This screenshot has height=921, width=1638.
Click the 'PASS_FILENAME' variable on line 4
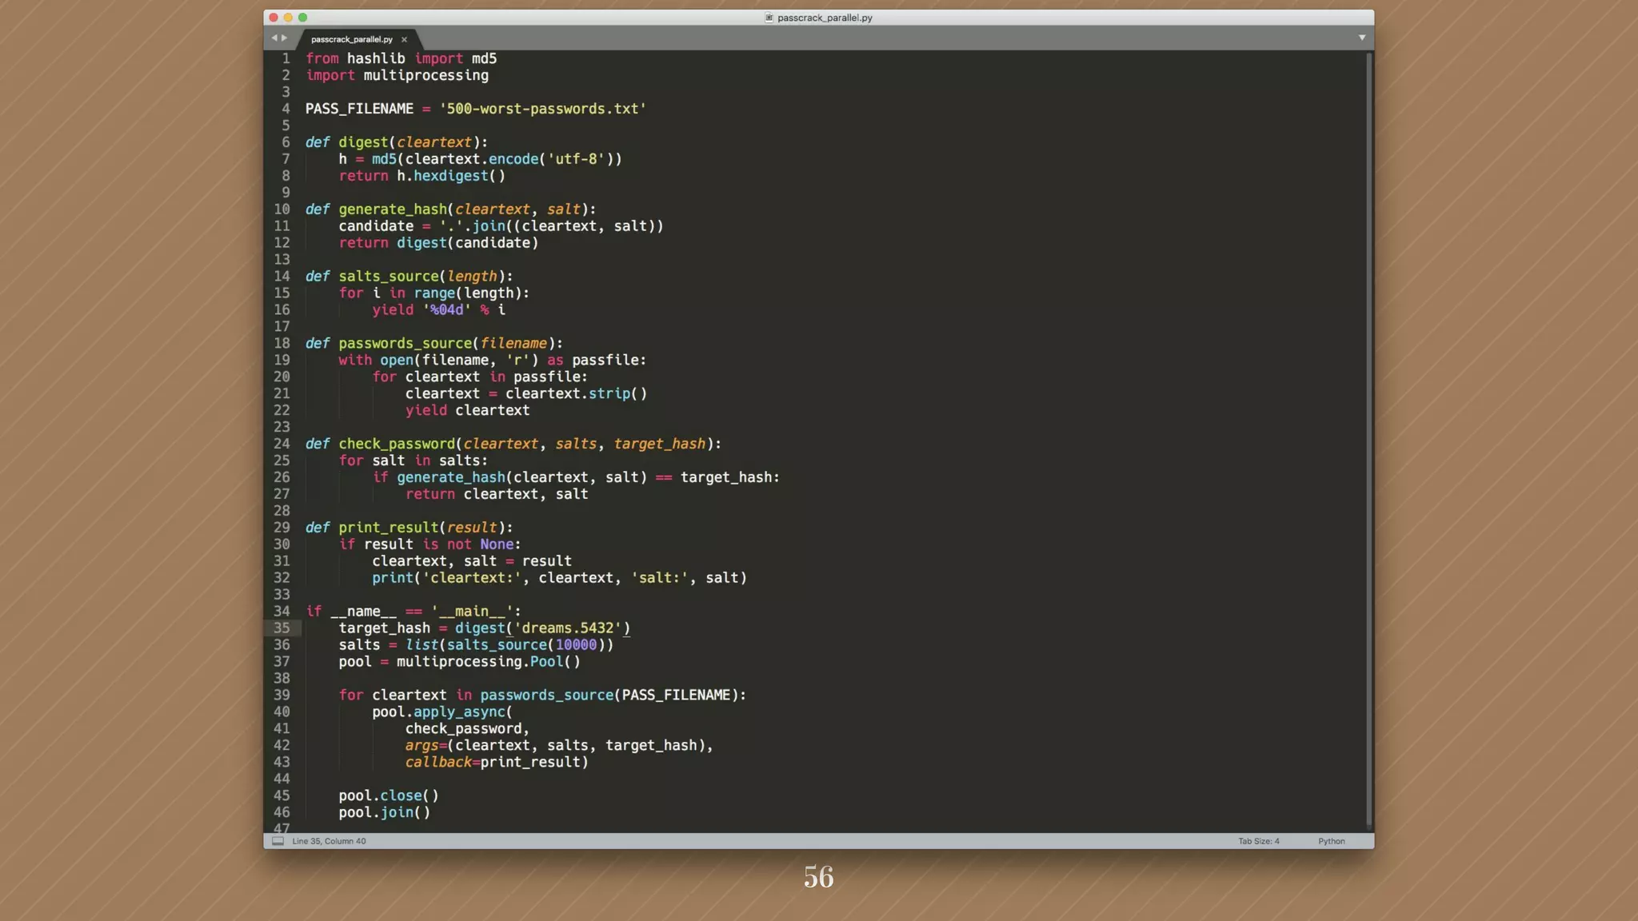coord(359,109)
